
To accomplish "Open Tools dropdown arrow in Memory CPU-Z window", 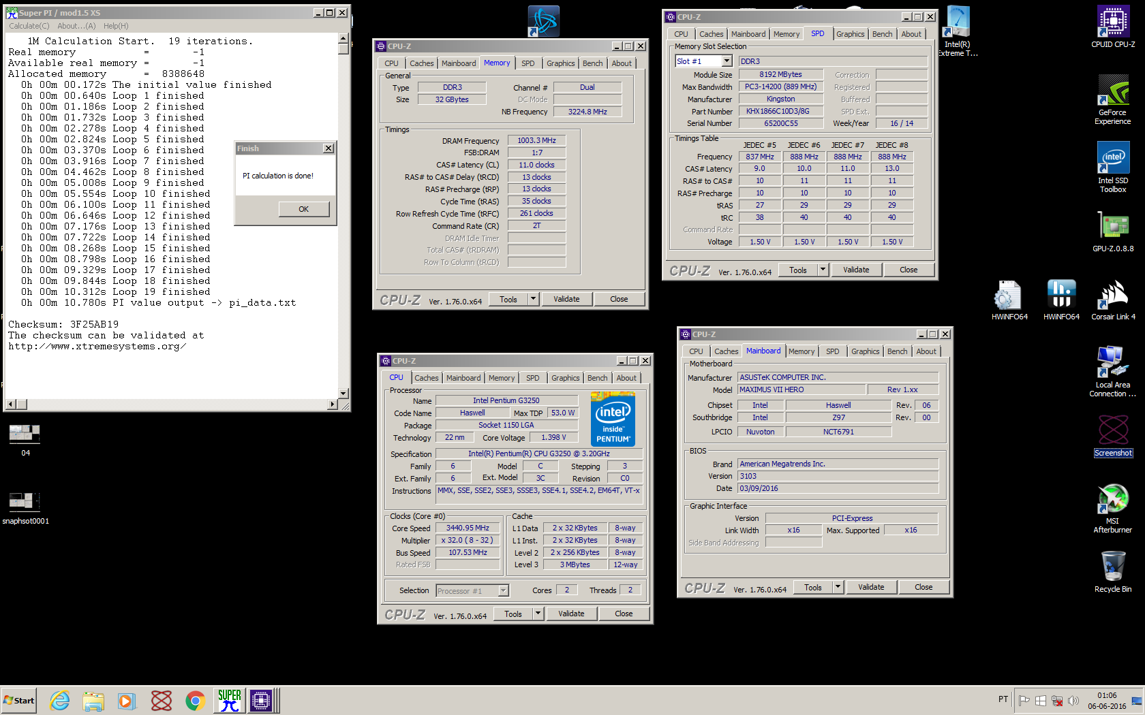I will (x=534, y=299).
